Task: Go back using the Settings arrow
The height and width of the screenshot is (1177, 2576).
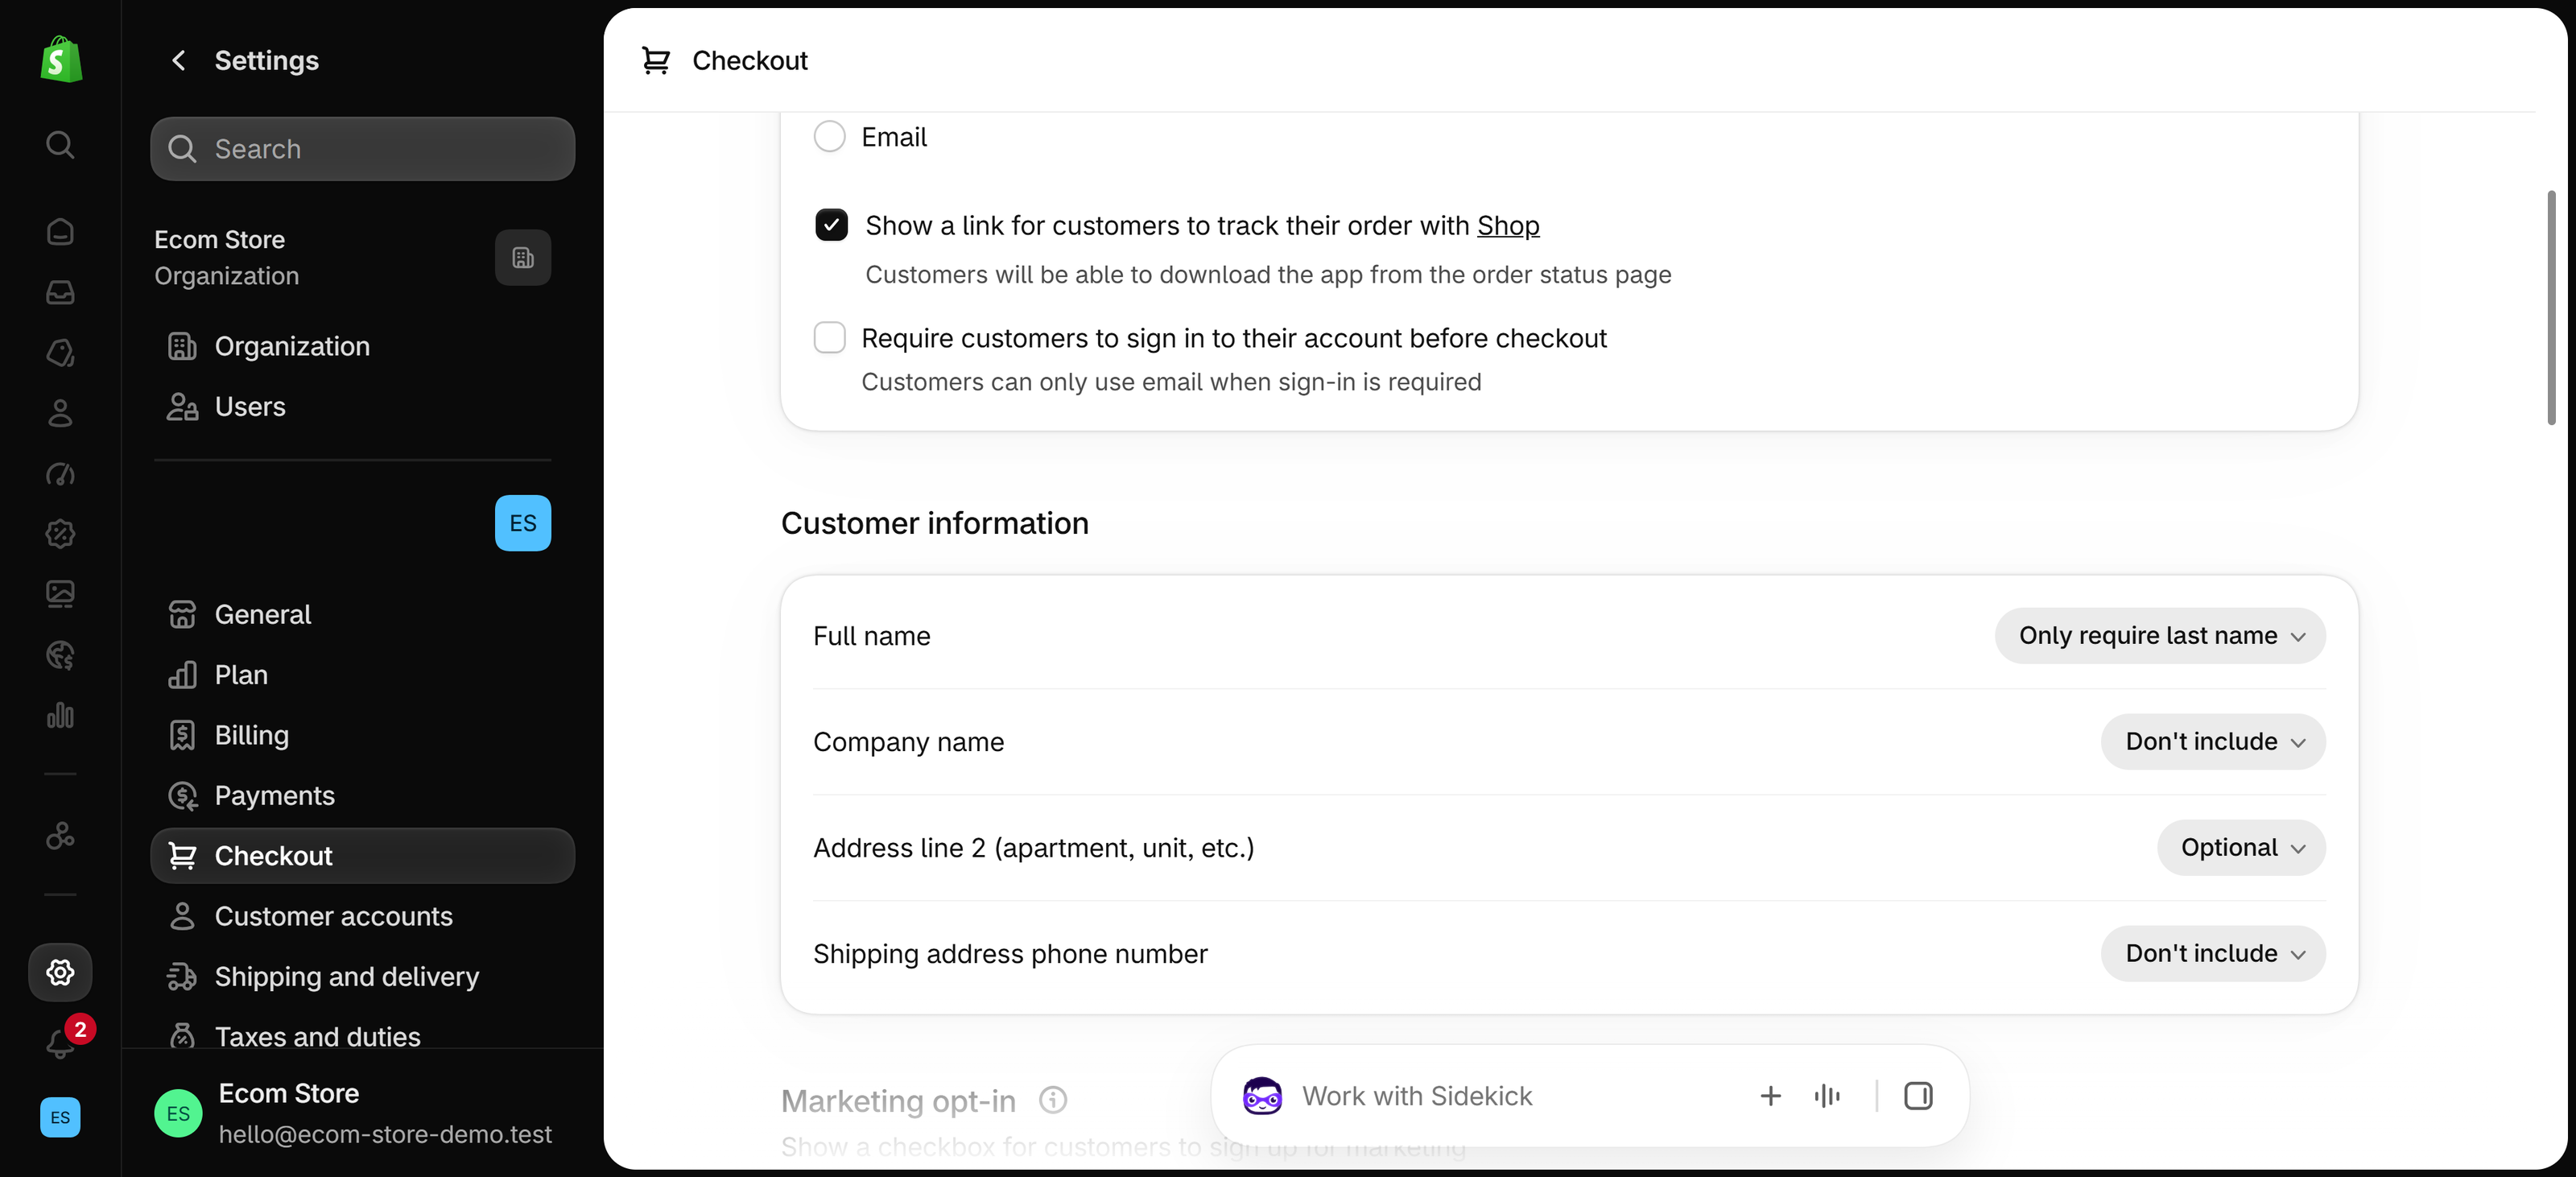Action: pyautogui.click(x=179, y=61)
